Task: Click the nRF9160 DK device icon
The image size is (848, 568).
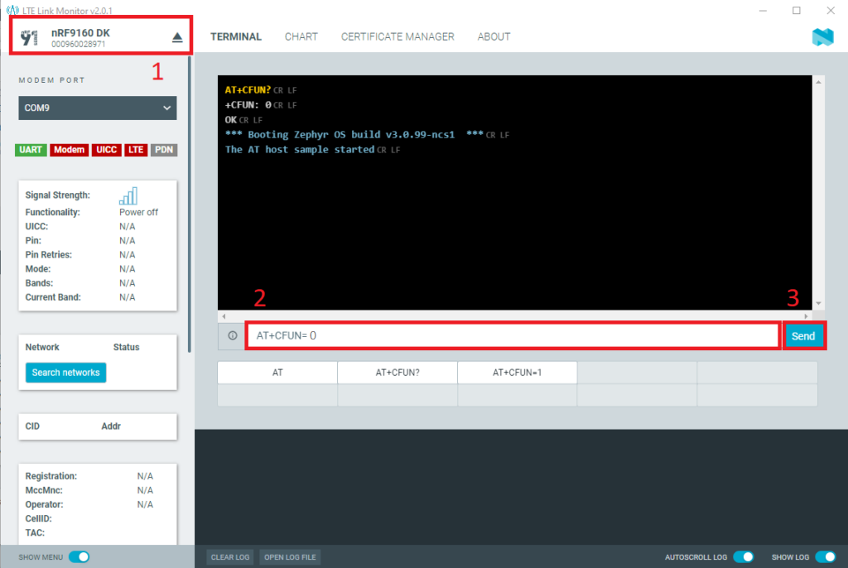Action: pyautogui.click(x=29, y=37)
